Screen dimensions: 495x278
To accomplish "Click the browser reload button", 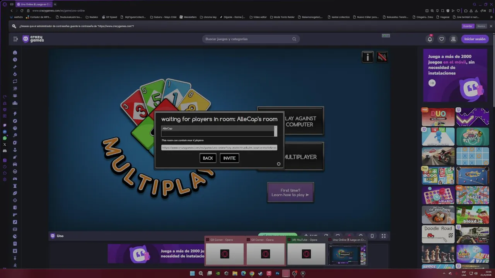I will [x=22, y=10].
